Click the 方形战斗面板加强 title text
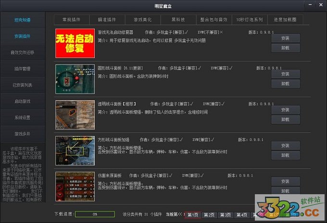This screenshot has width=327, height=223. tap(113, 140)
